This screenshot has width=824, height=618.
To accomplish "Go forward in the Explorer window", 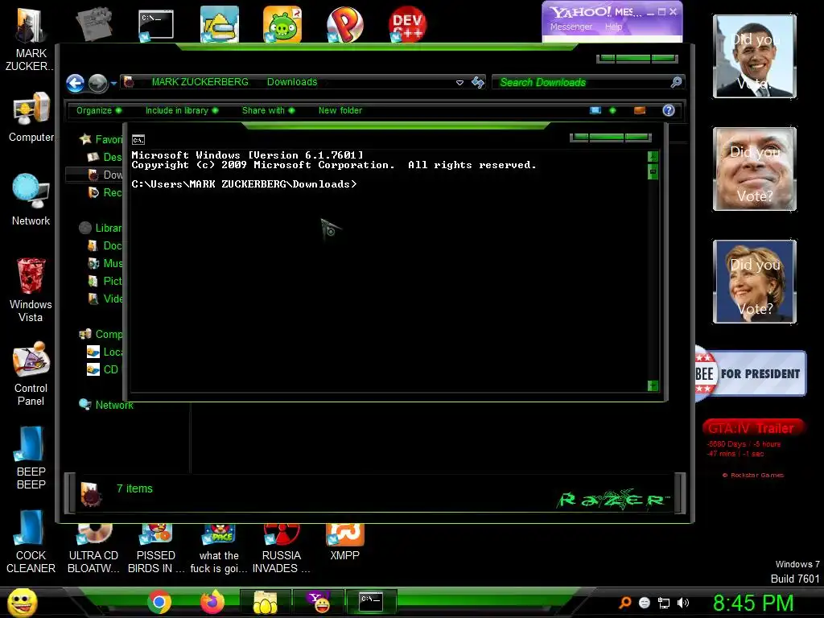I will click(97, 83).
